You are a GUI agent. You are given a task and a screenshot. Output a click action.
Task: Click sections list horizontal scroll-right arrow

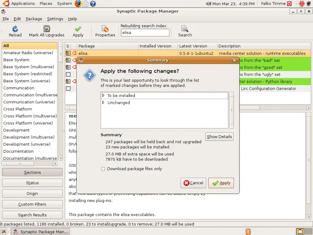coord(55,164)
